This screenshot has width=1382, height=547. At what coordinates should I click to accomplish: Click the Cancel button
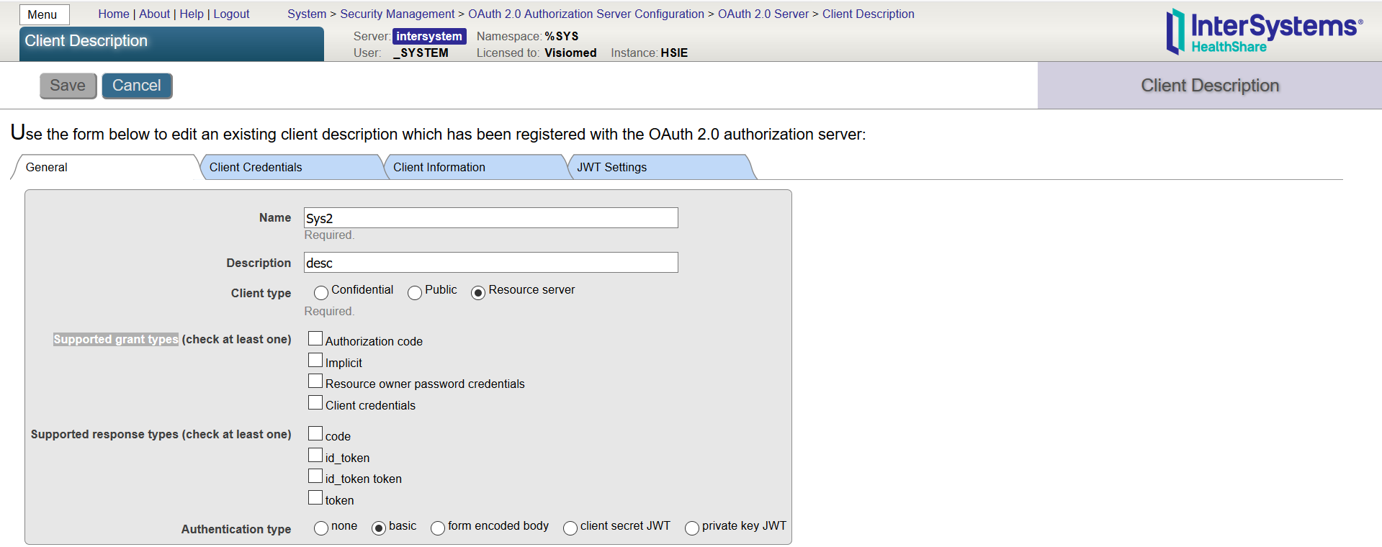[x=137, y=86]
